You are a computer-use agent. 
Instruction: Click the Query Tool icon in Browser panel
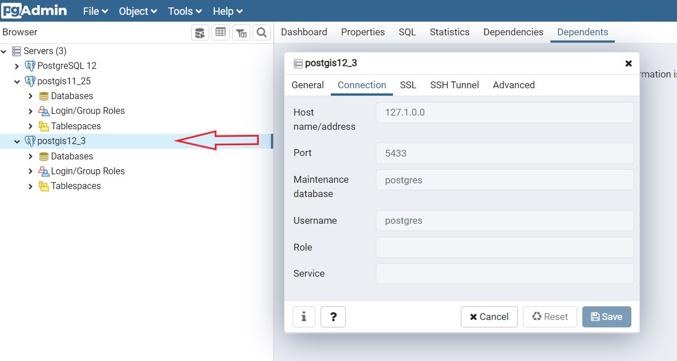pos(200,32)
